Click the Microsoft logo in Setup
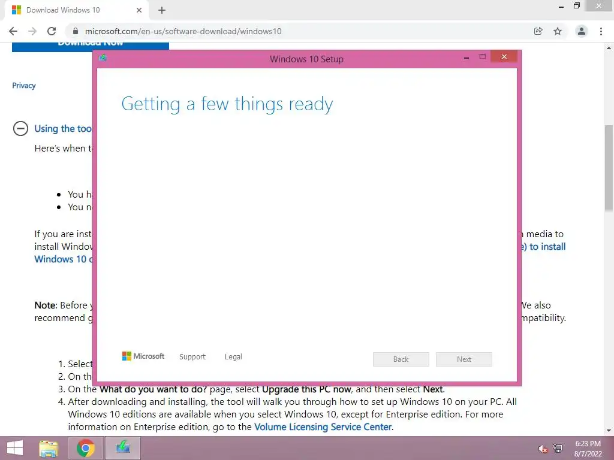 pos(143,356)
